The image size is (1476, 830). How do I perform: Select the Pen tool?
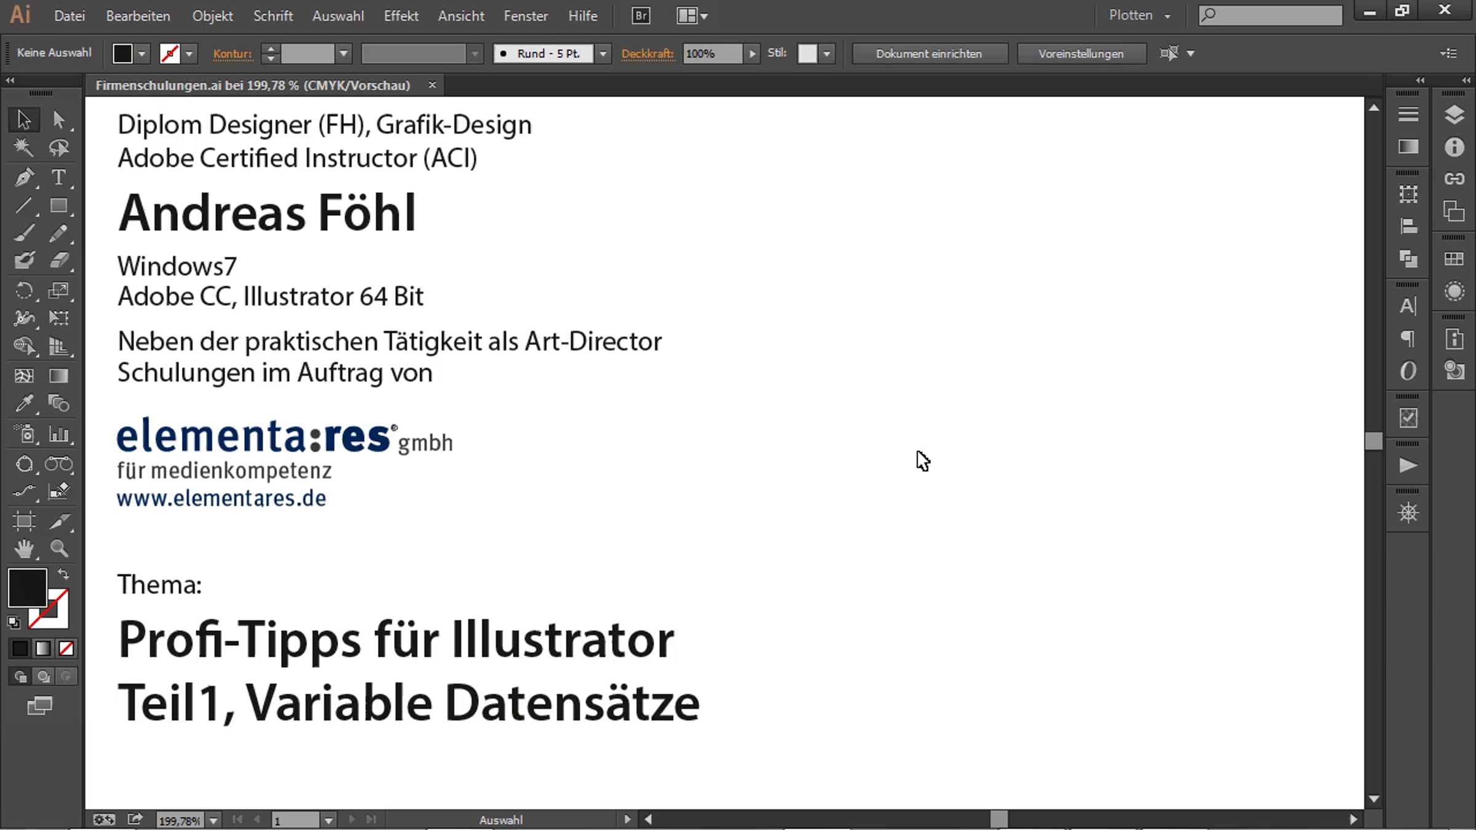pos(24,177)
